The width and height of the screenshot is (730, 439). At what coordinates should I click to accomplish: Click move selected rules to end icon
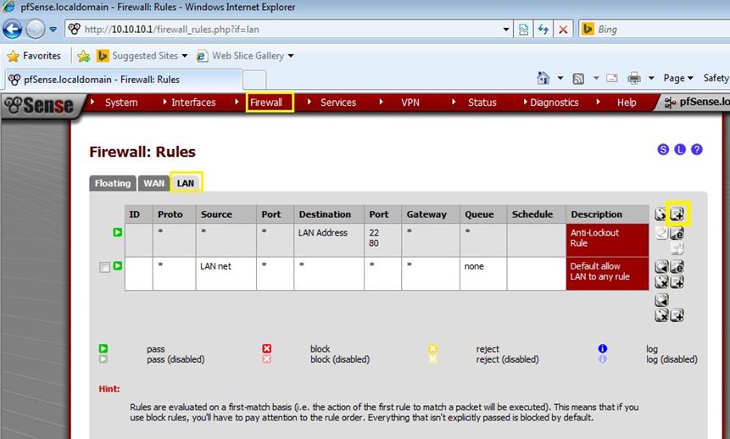(x=661, y=300)
